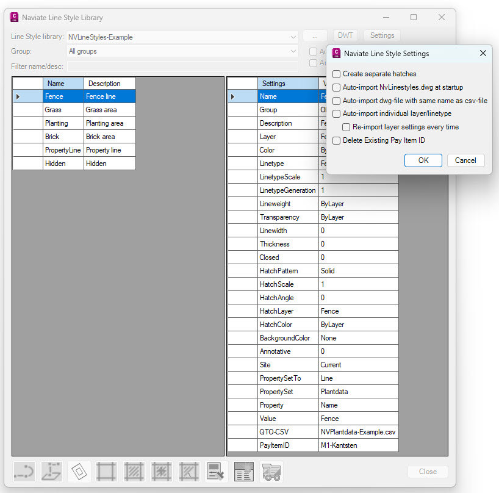499x493 pixels.
Task: Toggle Delete Existing Pay Item ID
Action: pos(336,140)
